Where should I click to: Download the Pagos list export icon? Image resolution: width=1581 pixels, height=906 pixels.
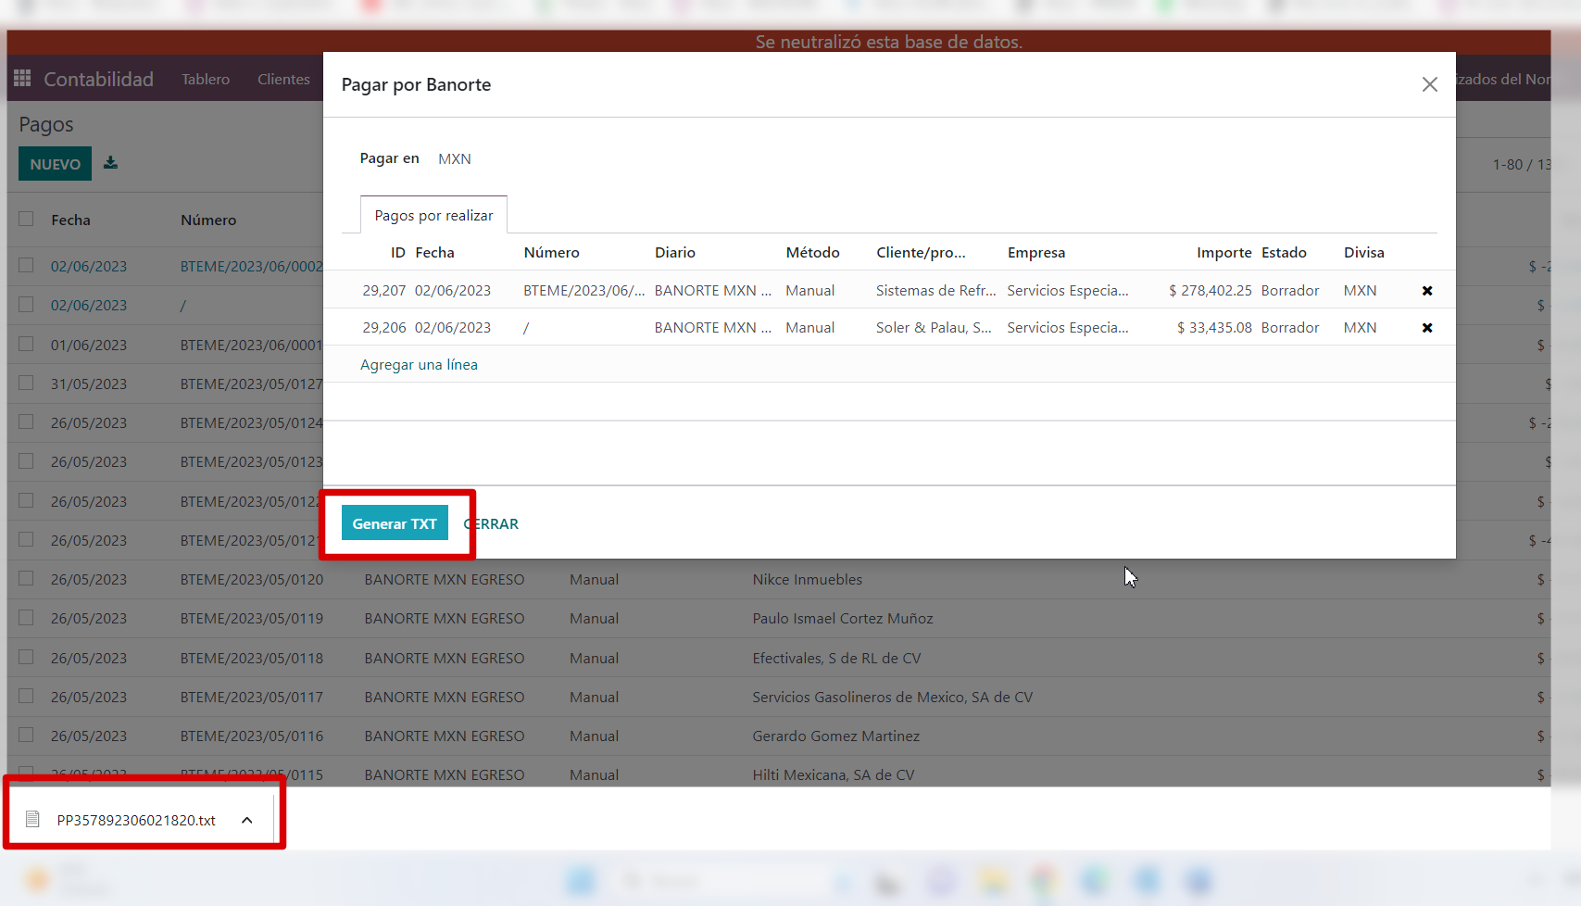[110, 163]
